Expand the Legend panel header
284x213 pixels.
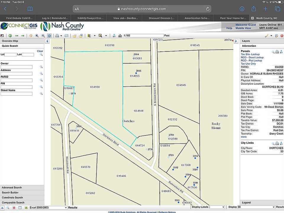[262, 203]
